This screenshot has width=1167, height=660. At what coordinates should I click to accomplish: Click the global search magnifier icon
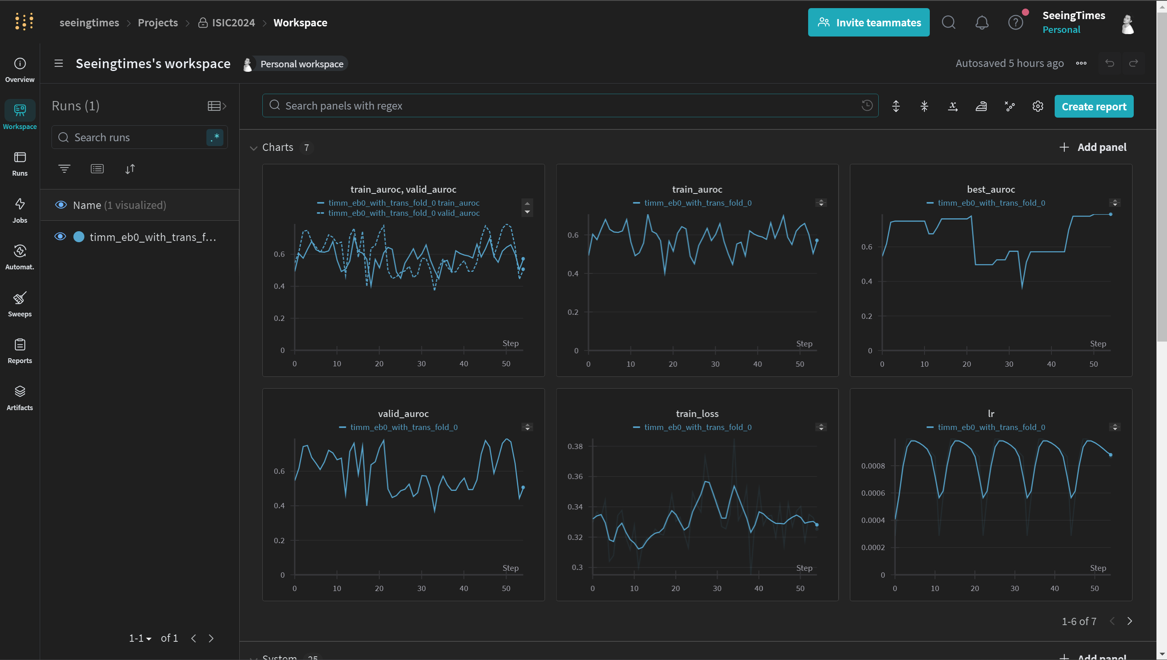tap(948, 22)
